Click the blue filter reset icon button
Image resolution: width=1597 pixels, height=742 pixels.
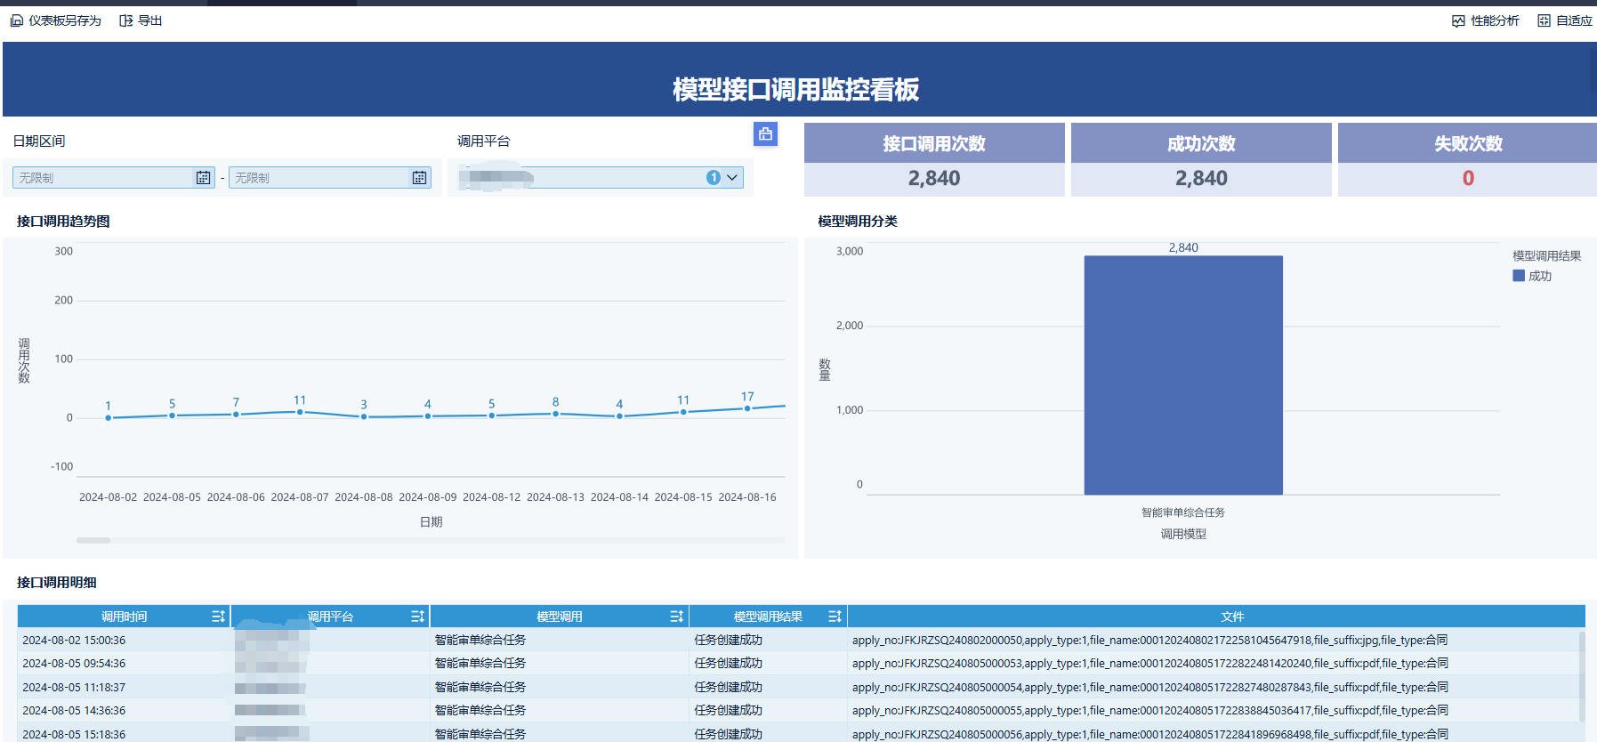click(x=765, y=134)
